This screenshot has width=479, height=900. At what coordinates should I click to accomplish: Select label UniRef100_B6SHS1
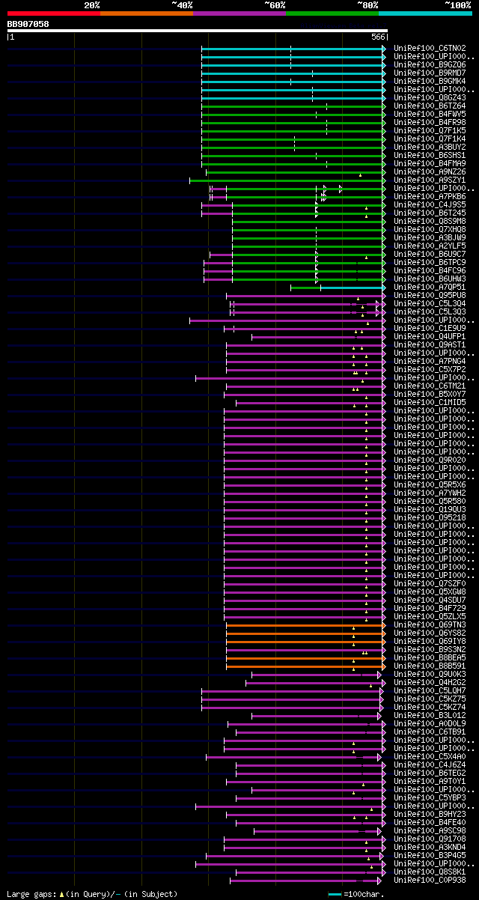tap(431, 156)
